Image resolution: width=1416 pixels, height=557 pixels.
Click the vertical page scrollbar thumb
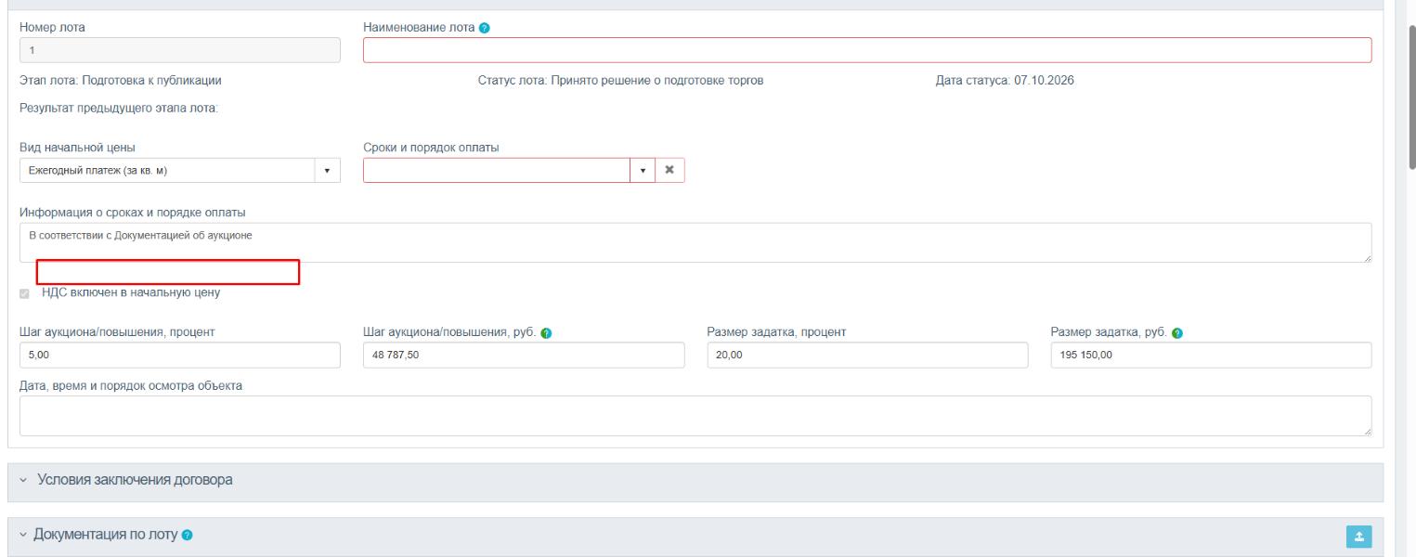click(x=1412, y=97)
